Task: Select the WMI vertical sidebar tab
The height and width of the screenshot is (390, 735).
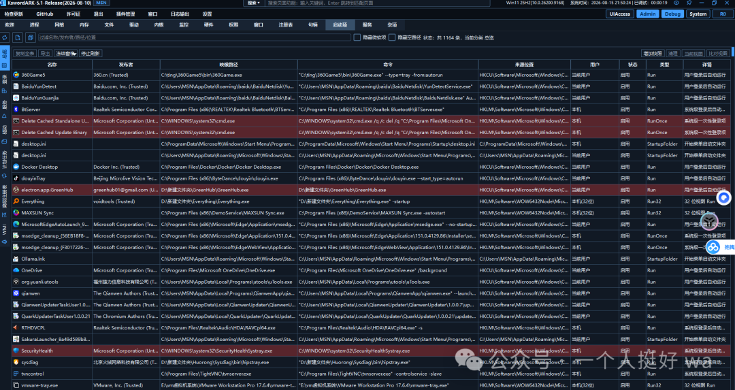Action: pos(4,233)
